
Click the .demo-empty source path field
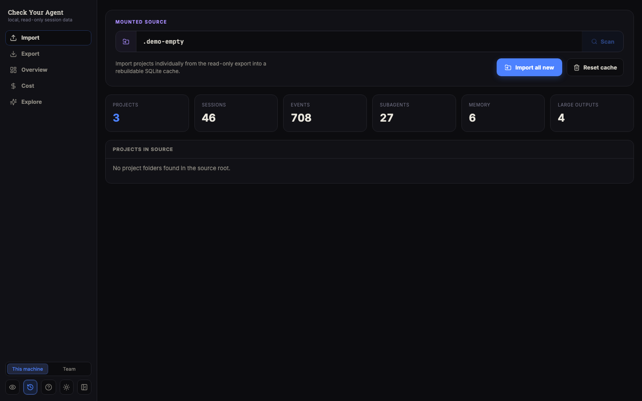359,41
